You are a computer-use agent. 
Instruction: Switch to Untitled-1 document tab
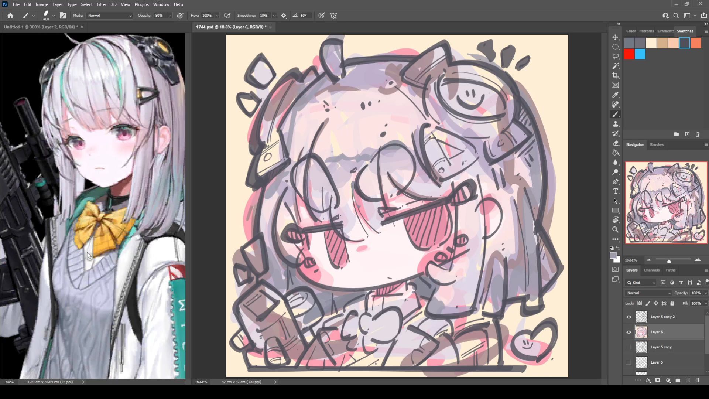[41, 27]
